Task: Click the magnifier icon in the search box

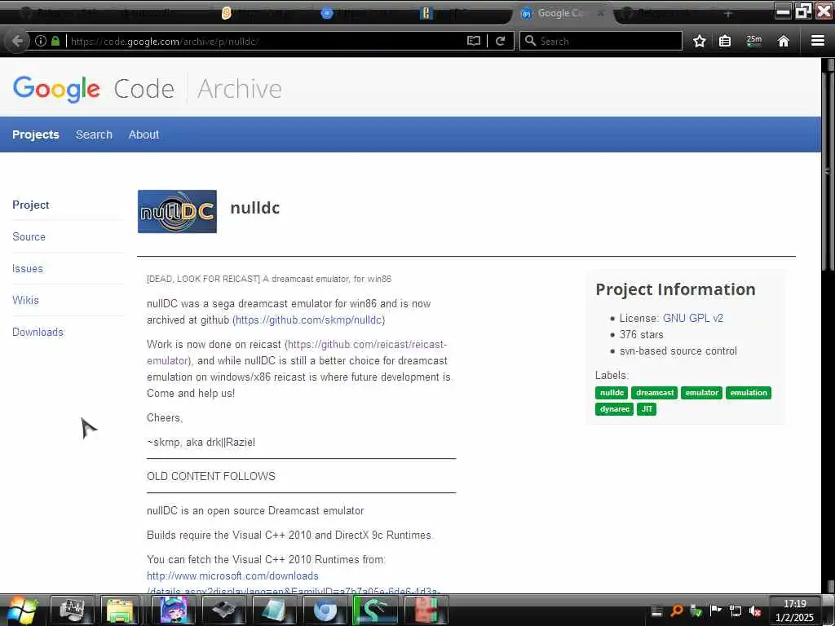Action: pos(530,41)
